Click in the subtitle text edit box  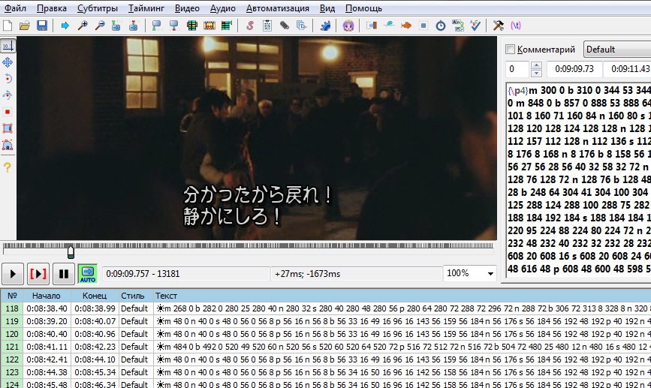click(x=578, y=179)
